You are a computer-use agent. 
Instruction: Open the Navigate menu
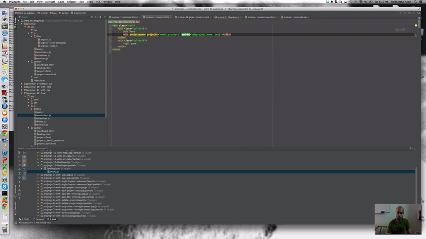coord(50,2)
